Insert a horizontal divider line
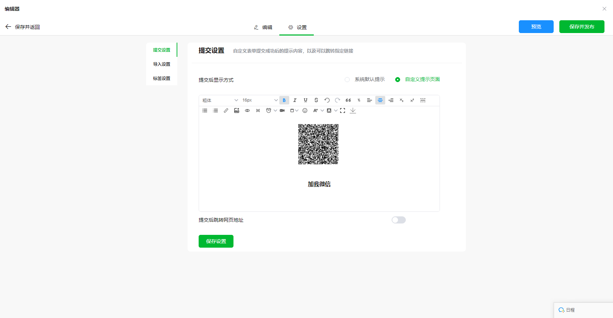 coord(423,100)
